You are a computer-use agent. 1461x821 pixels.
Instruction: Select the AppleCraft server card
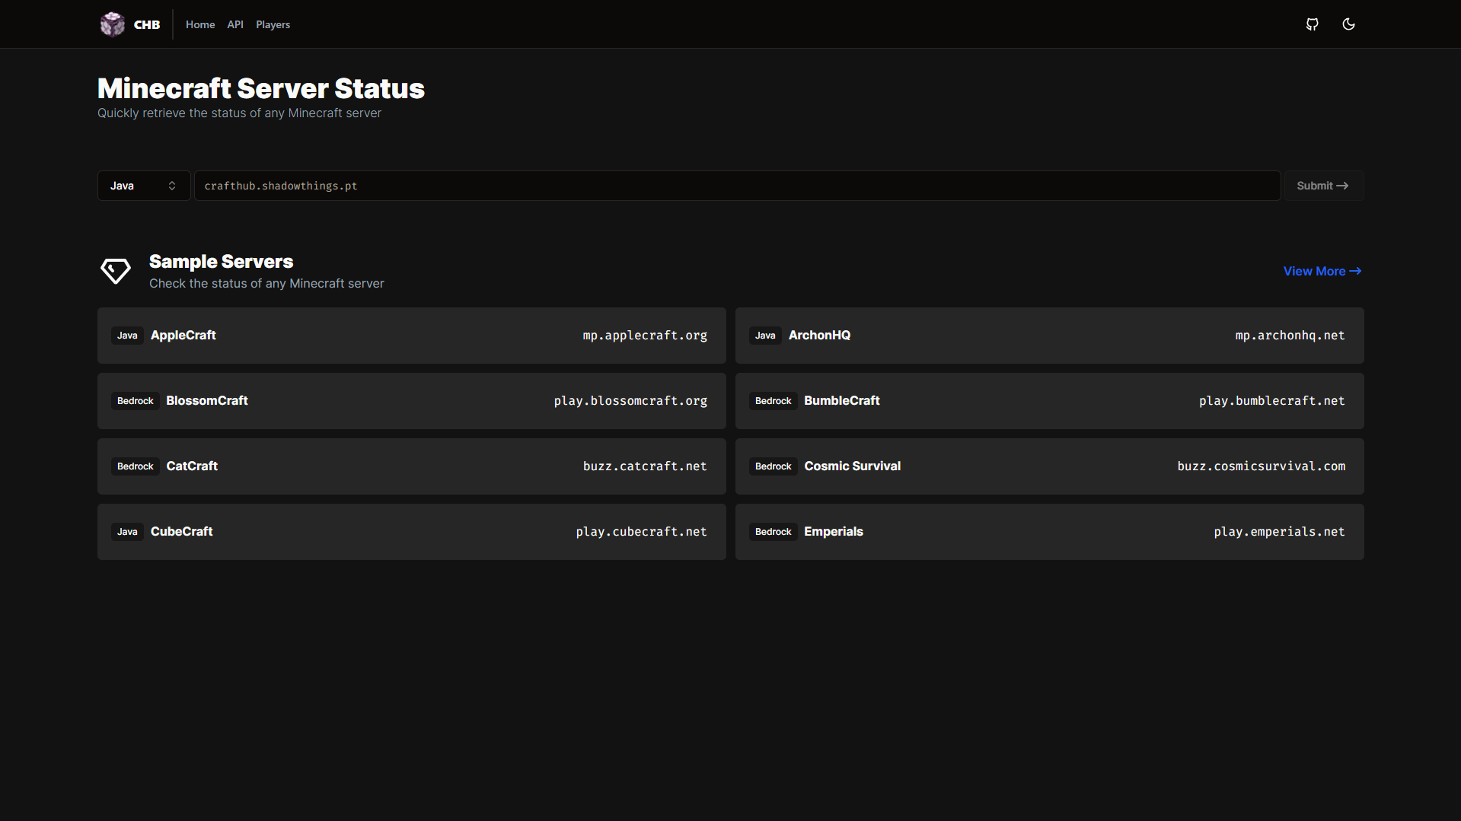point(412,336)
